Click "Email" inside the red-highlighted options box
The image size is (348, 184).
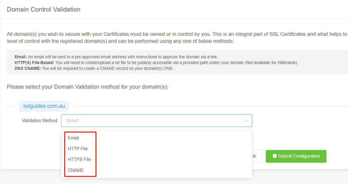(x=73, y=138)
